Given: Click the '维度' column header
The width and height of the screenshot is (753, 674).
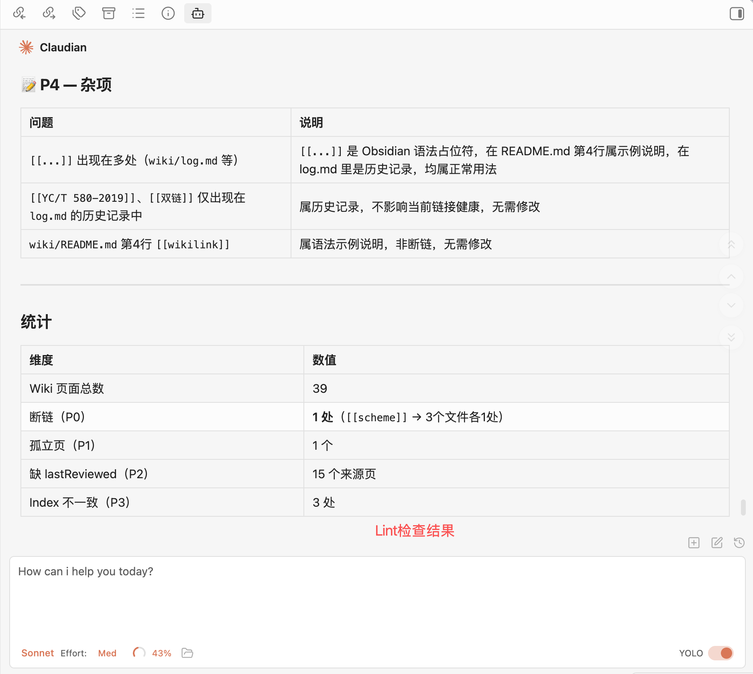Looking at the screenshot, I should tap(162, 360).
